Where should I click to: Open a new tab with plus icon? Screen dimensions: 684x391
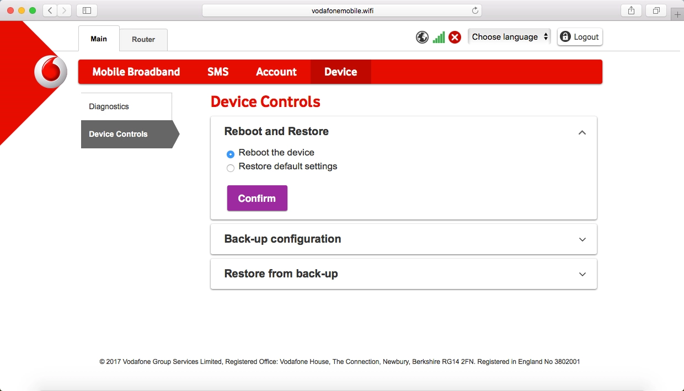point(677,14)
